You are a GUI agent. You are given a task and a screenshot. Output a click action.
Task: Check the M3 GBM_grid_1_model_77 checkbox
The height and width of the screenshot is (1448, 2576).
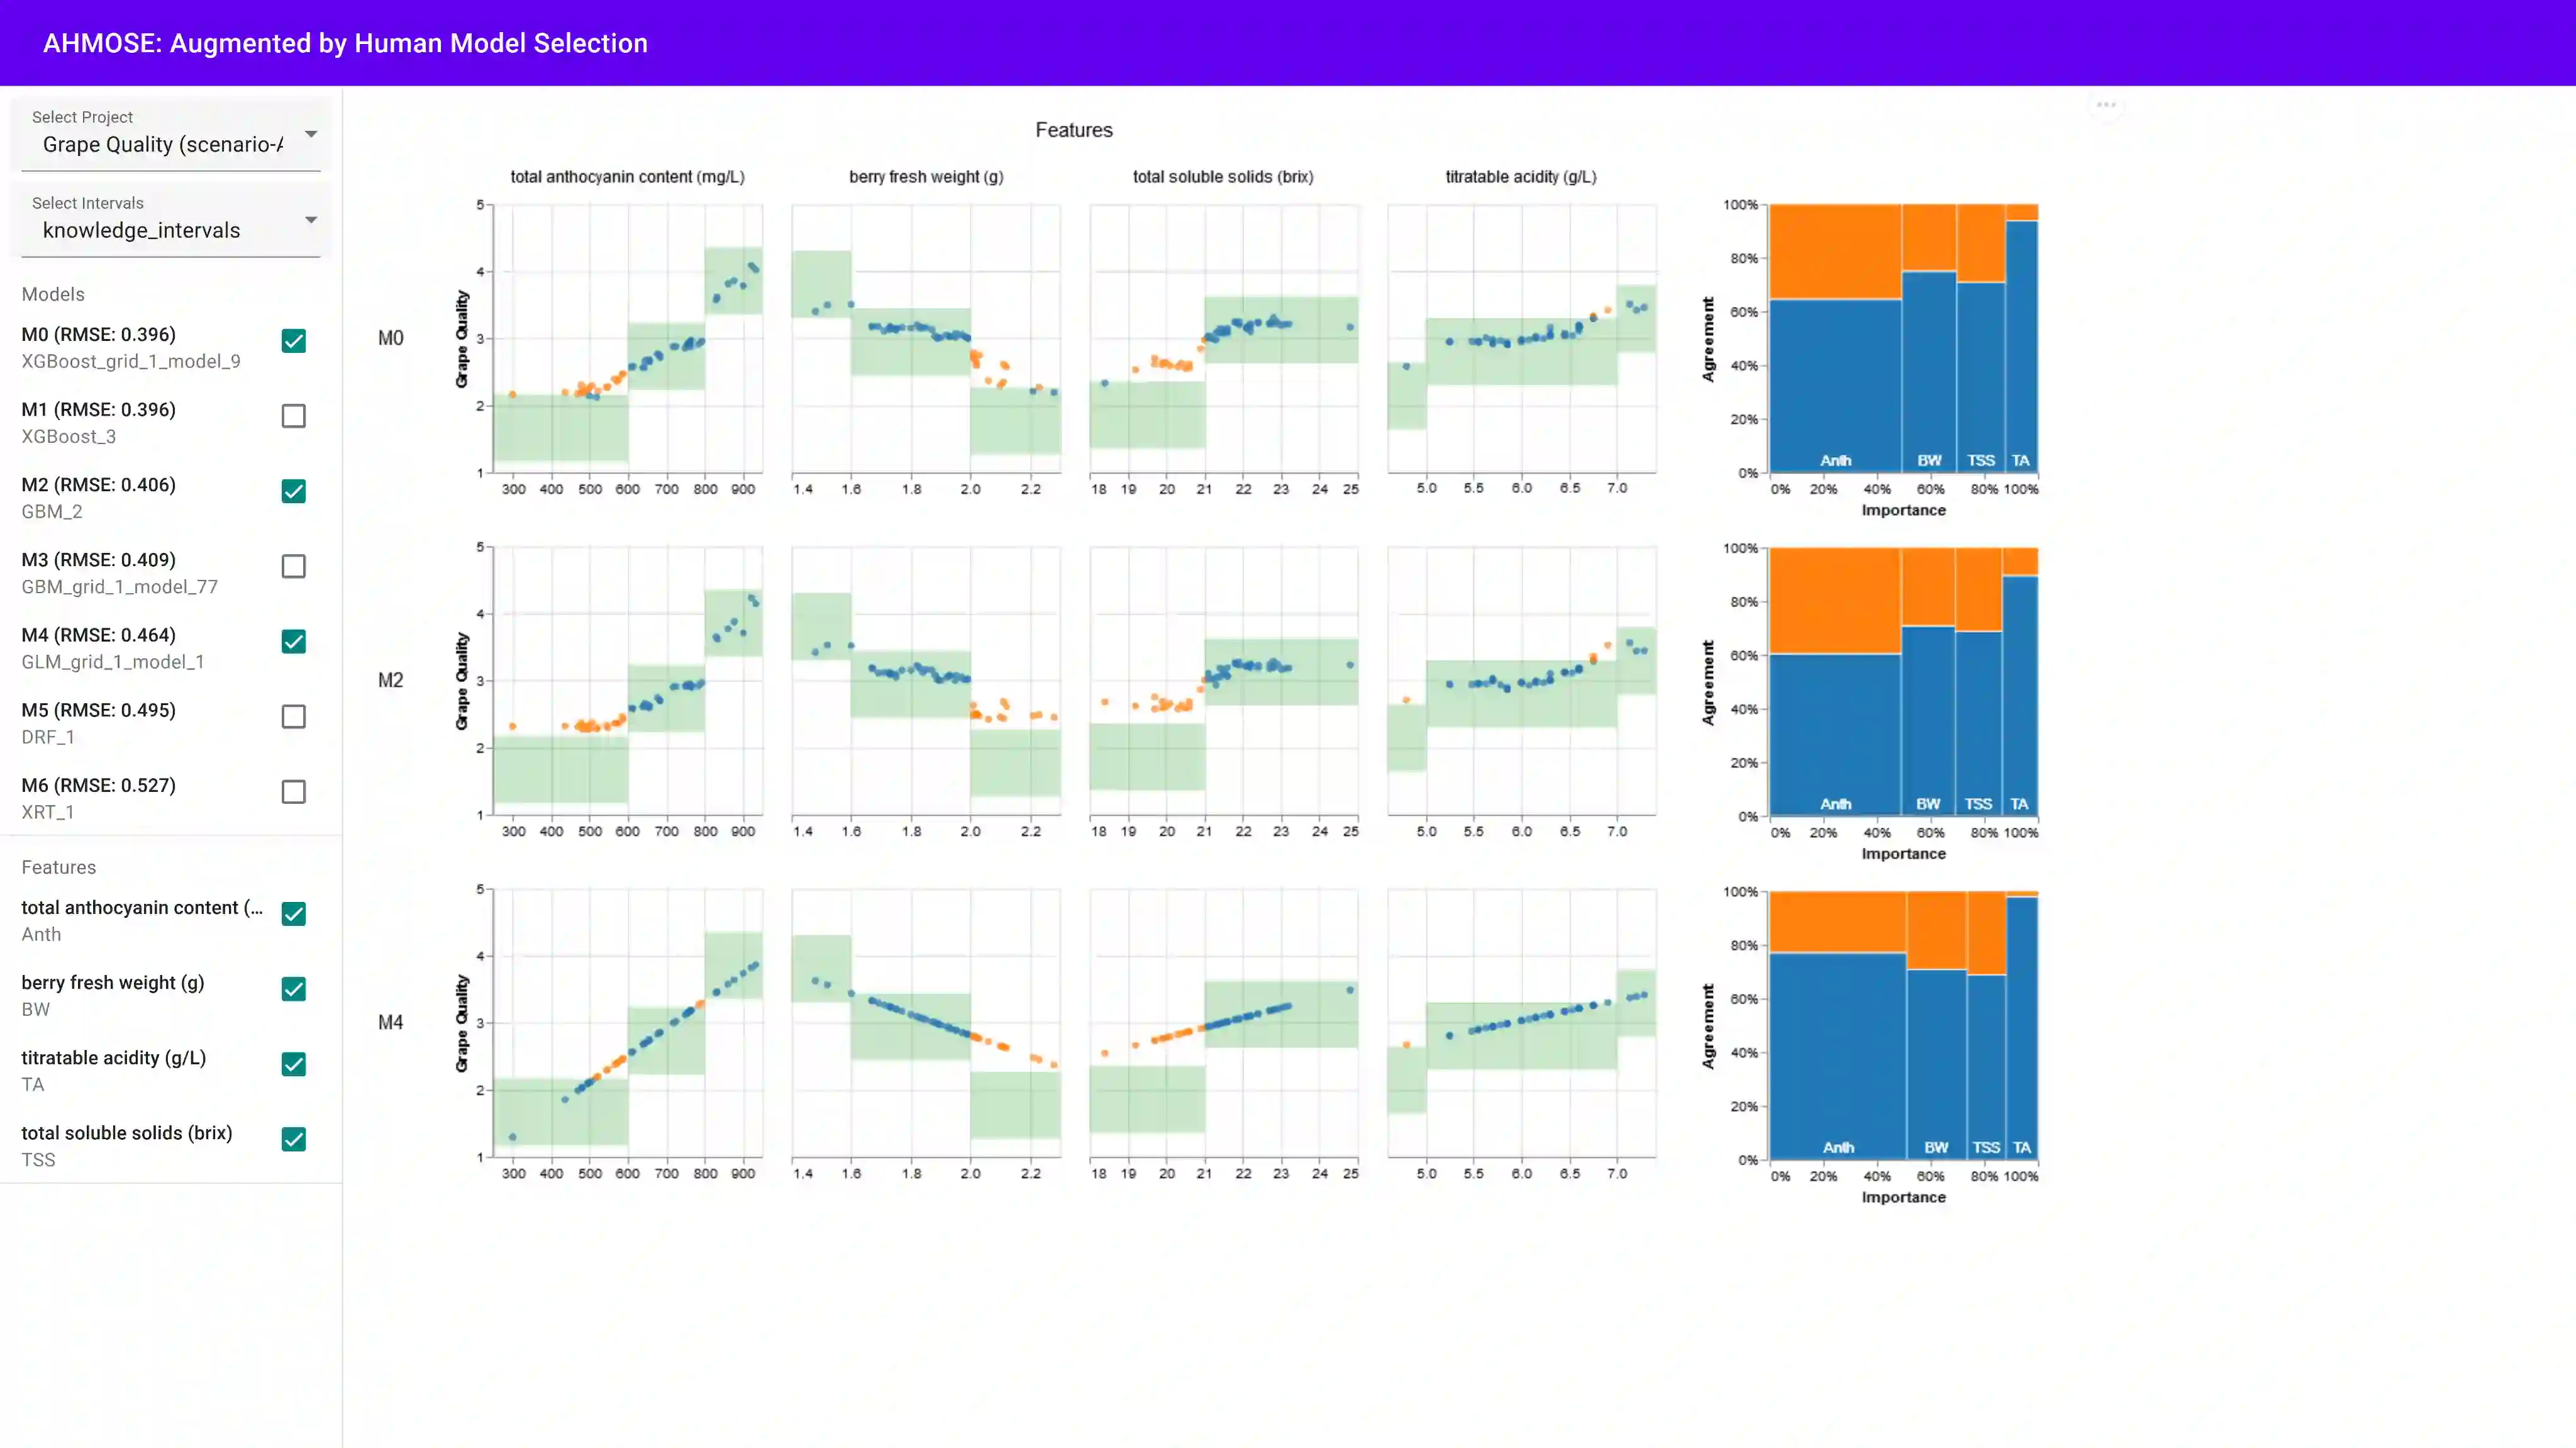[293, 566]
